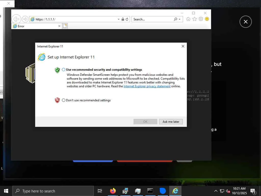Click the IE logo in the setup dialog
This screenshot has height=196, width=261.
pos(42,57)
